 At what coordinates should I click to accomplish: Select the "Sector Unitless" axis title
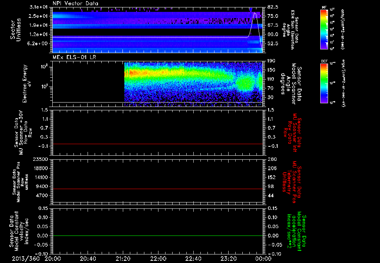point(16,30)
